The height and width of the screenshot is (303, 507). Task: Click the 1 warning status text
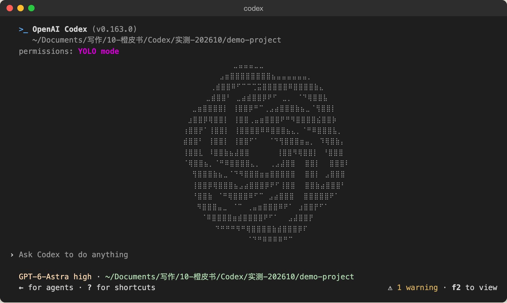tap(417, 287)
